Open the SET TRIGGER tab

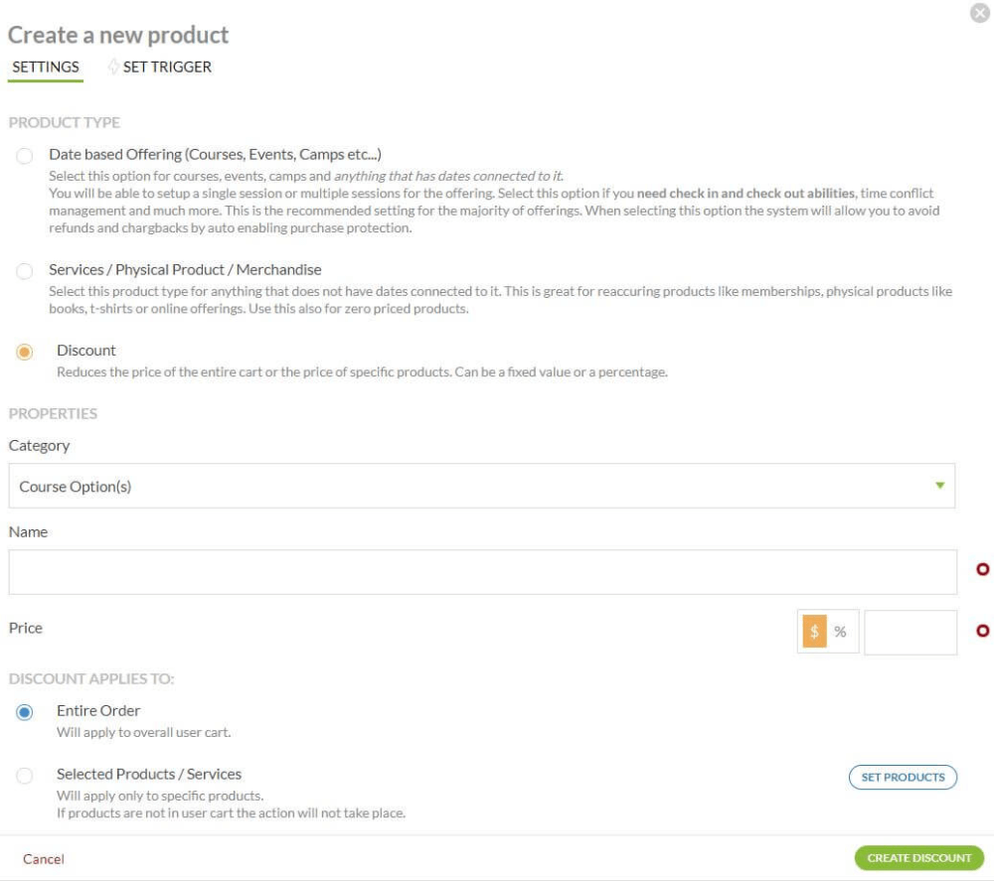[x=167, y=68]
